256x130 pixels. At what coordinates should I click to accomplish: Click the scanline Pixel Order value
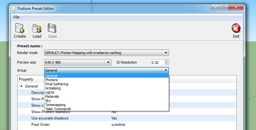coord(118,125)
